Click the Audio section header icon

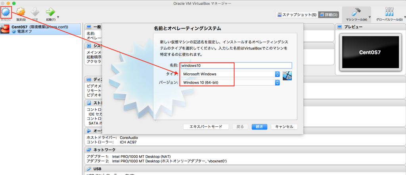coord(89,131)
